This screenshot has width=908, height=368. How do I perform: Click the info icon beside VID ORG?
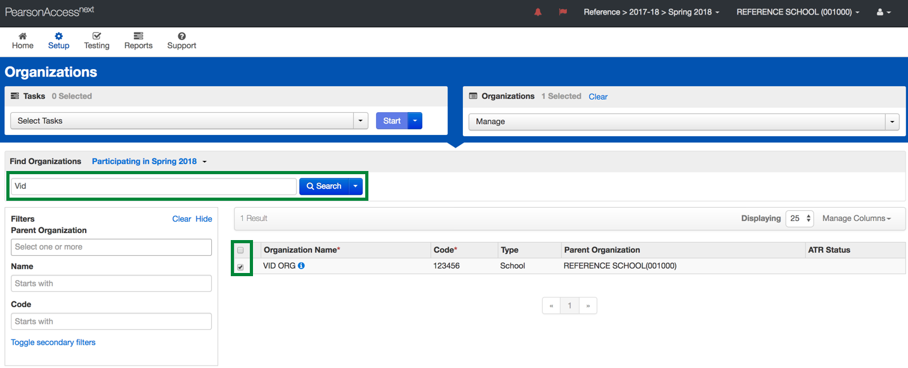click(x=301, y=266)
